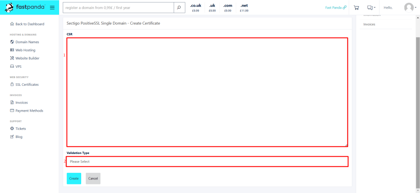
Task: Focus the domain registration search field
Action: 118,8
